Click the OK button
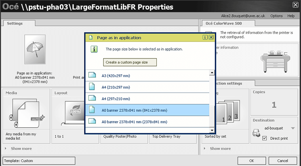Image resolution: width=301 pixels, height=166 pixels. coord(251,161)
